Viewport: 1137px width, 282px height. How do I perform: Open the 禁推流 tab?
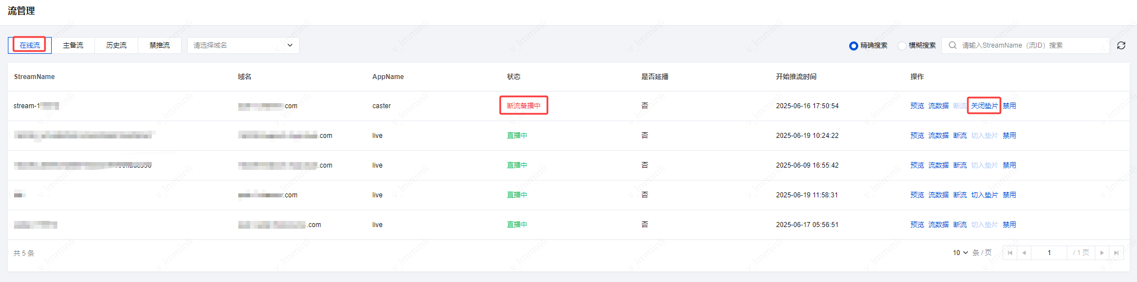pyautogui.click(x=160, y=45)
